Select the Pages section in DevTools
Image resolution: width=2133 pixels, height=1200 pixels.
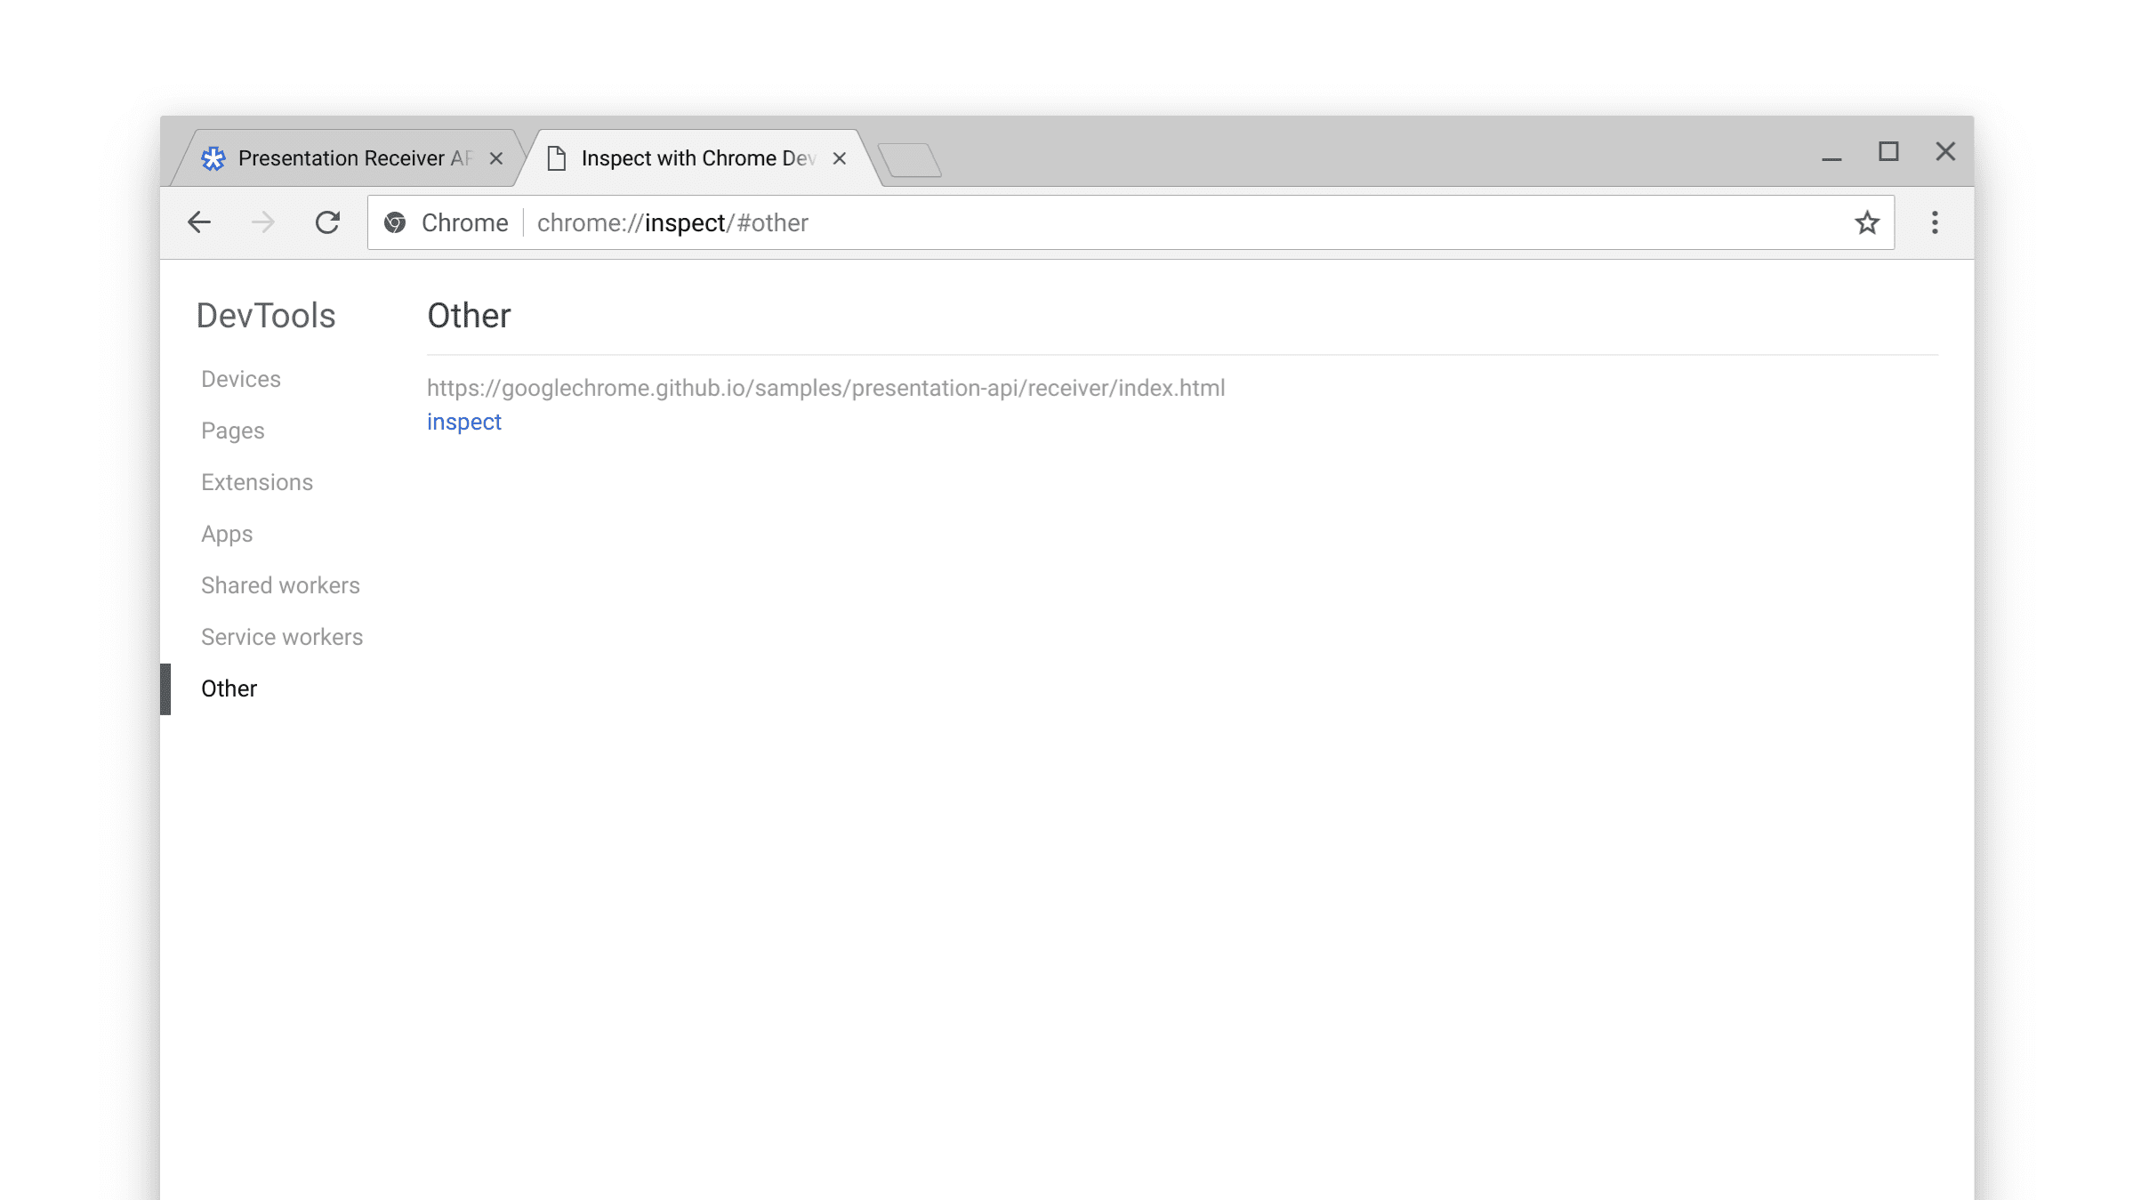(231, 431)
